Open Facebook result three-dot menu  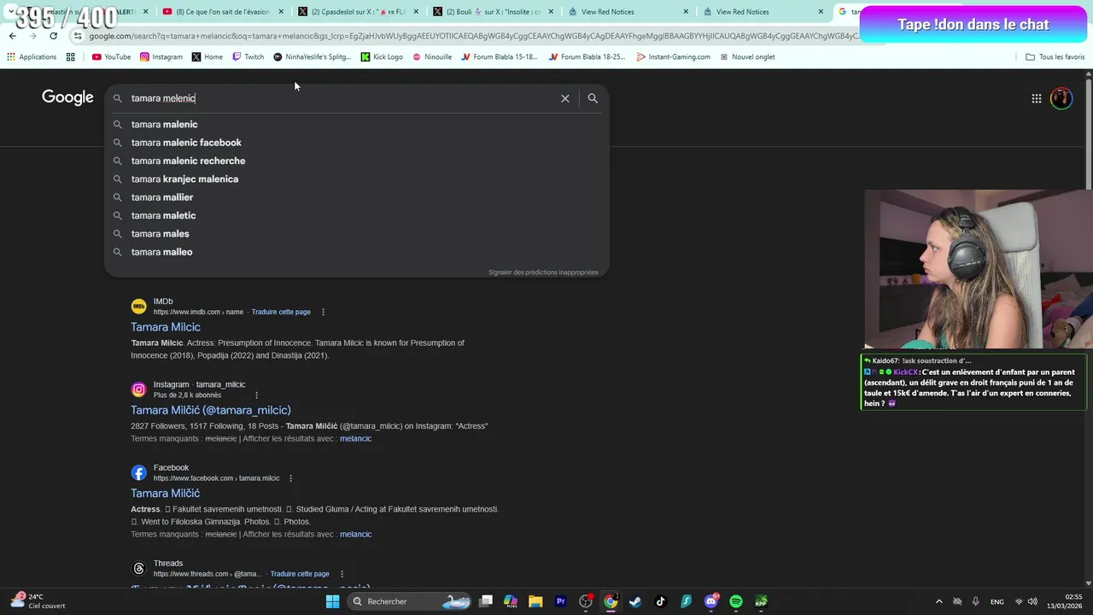[290, 478]
